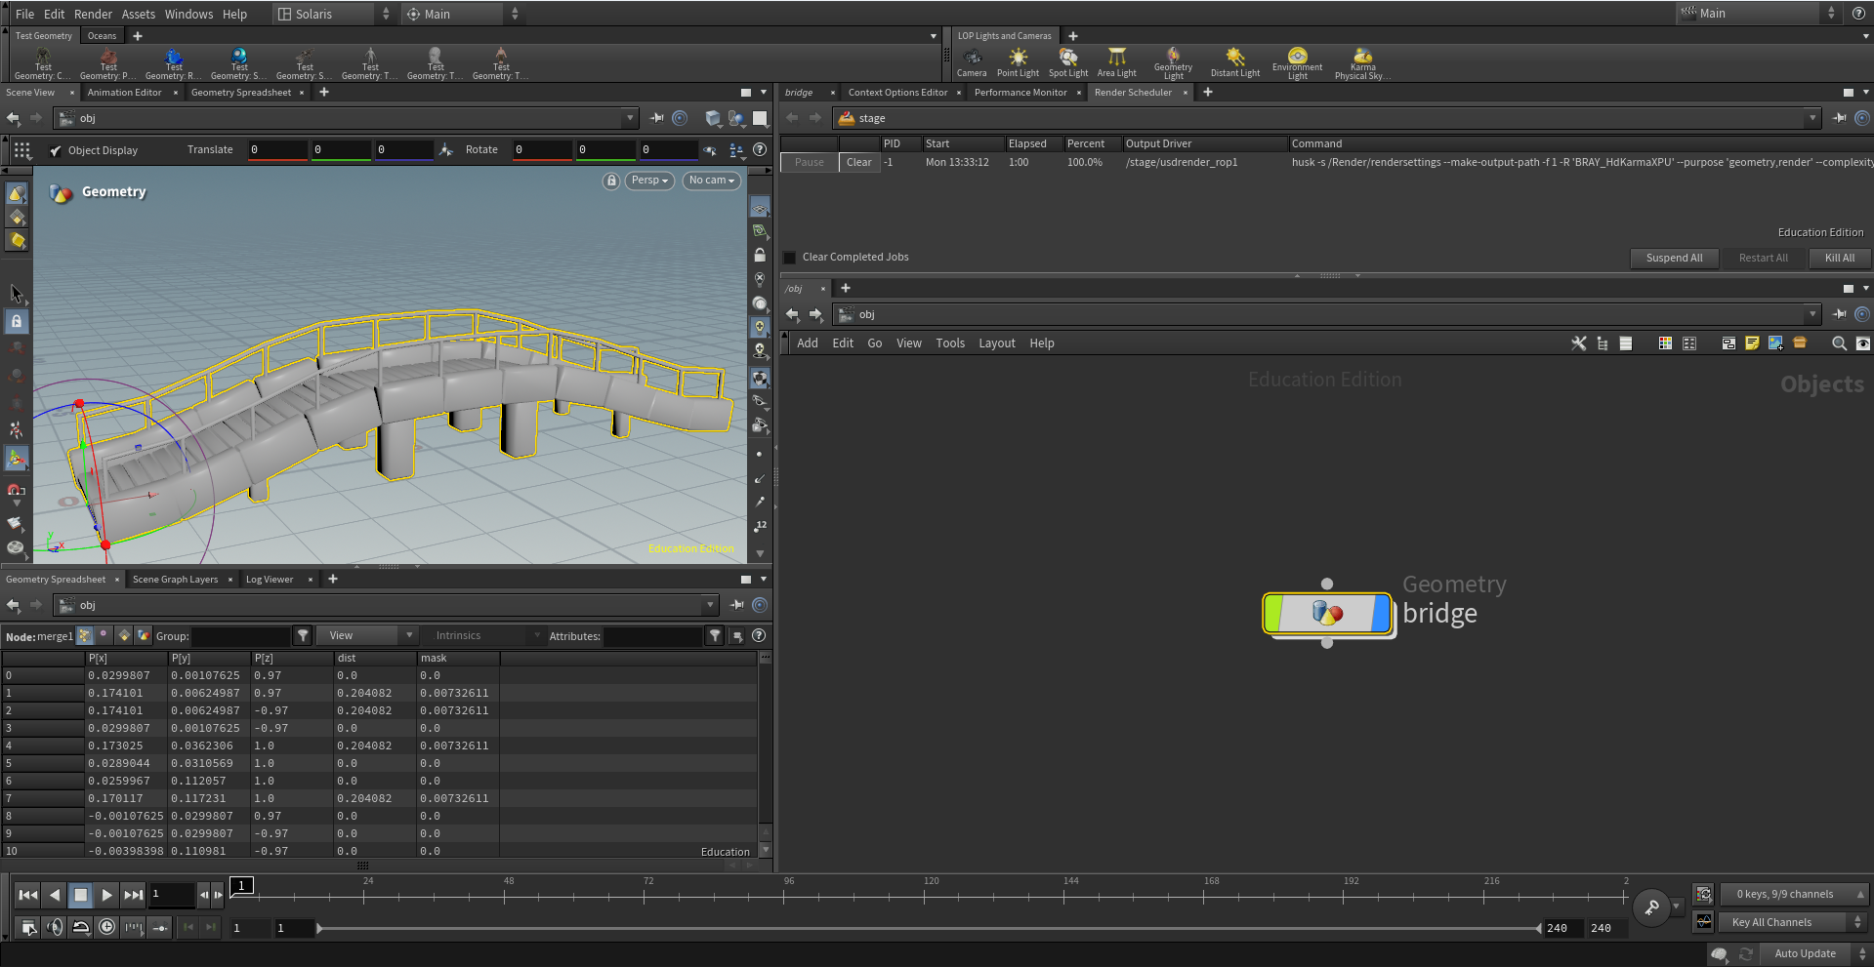Open the Tools menu in network editor
The width and height of the screenshot is (1874, 967).
pyautogui.click(x=950, y=343)
